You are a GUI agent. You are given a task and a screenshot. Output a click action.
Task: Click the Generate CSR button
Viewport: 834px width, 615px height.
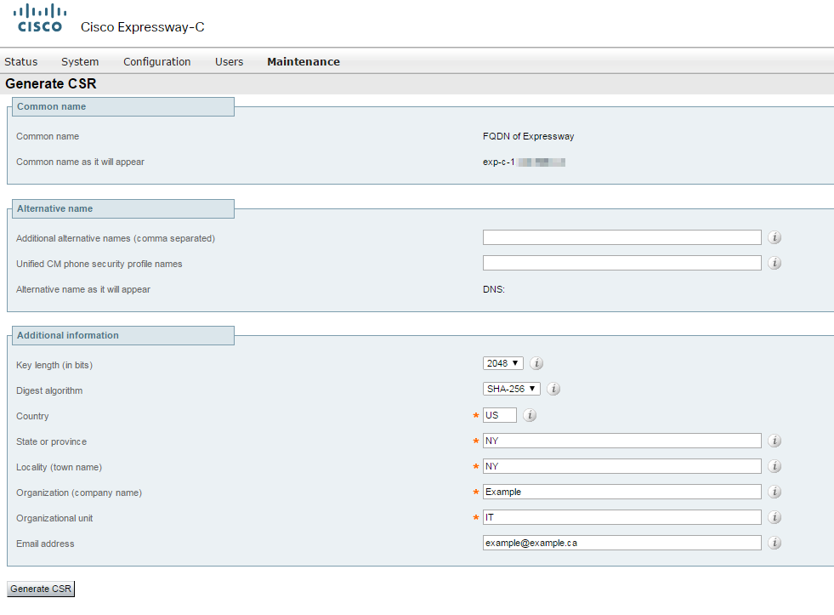41,589
